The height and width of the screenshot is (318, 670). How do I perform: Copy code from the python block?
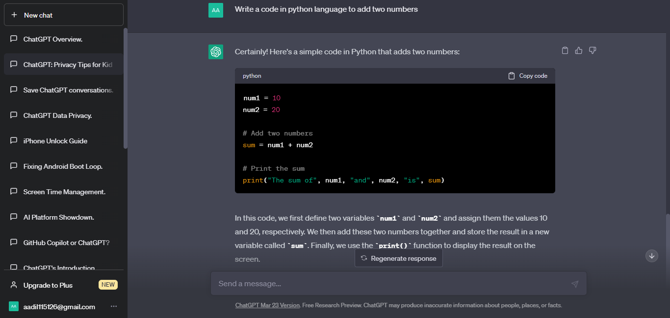click(528, 76)
